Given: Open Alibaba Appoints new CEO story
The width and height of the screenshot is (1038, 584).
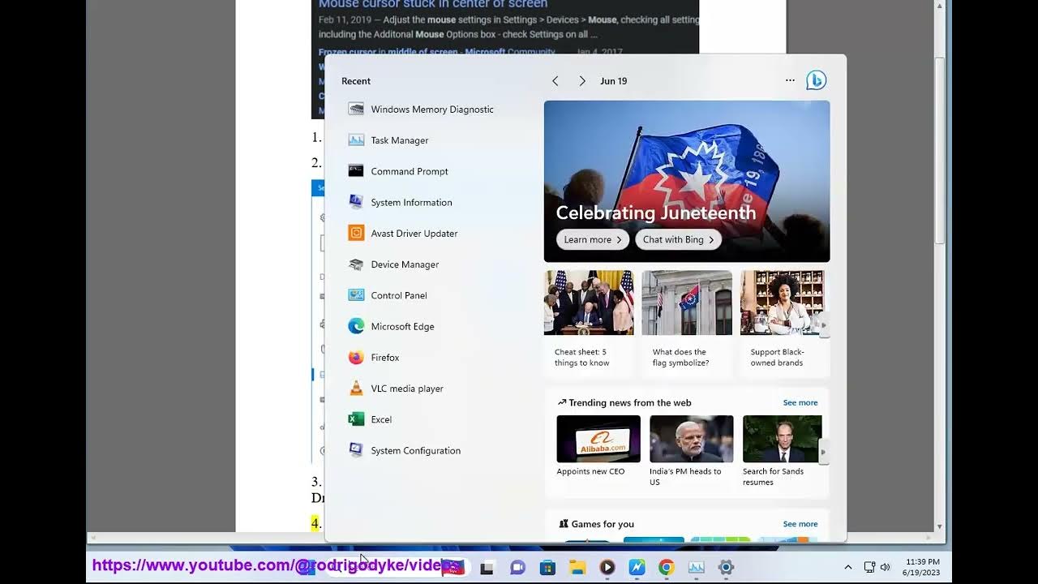Looking at the screenshot, I should (x=598, y=446).
